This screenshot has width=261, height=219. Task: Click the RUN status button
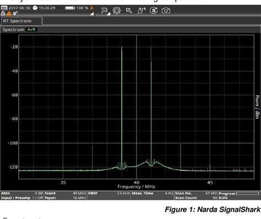click(223, 198)
